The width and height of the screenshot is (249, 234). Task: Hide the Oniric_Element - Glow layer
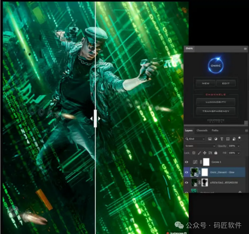[187, 172]
